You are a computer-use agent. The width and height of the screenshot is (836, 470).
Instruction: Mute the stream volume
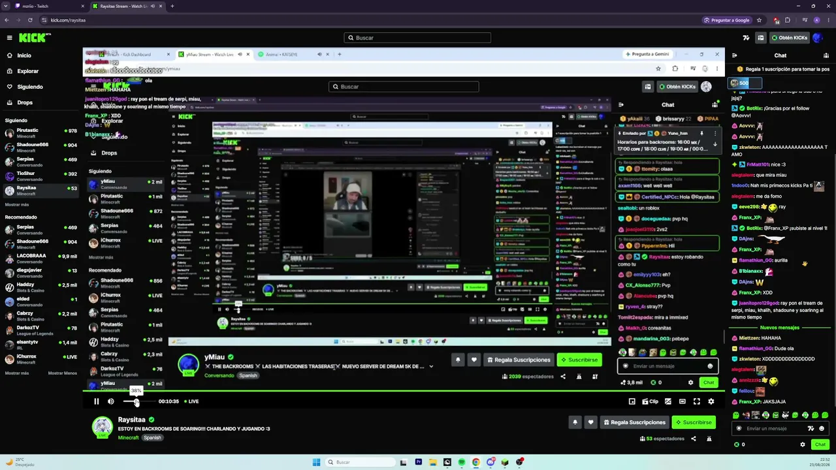pyautogui.click(x=111, y=401)
